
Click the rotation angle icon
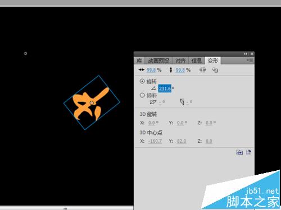pos(154,88)
